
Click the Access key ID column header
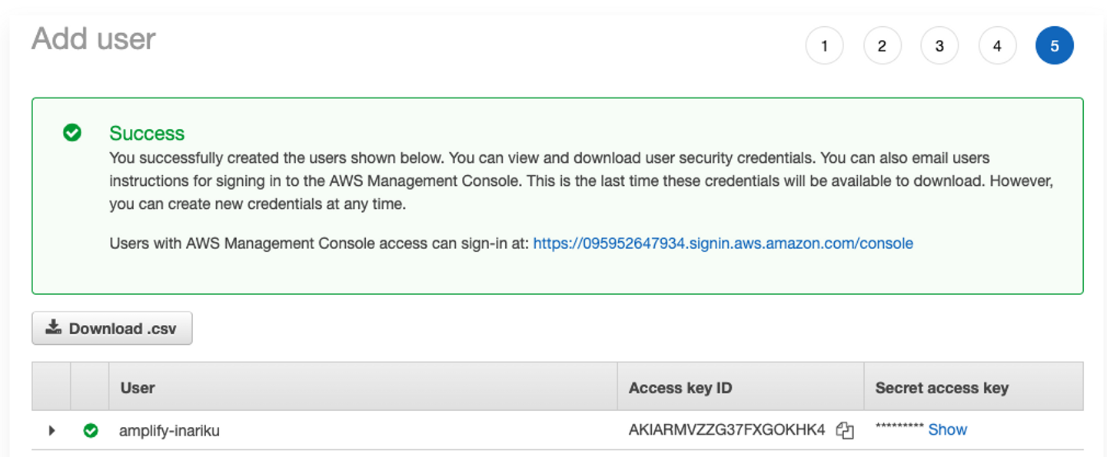click(x=680, y=388)
